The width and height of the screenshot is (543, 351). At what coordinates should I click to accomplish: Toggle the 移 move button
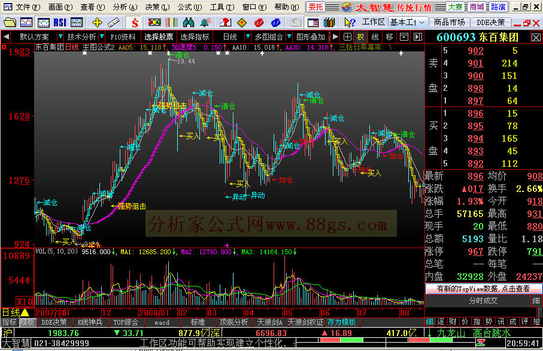point(390,36)
